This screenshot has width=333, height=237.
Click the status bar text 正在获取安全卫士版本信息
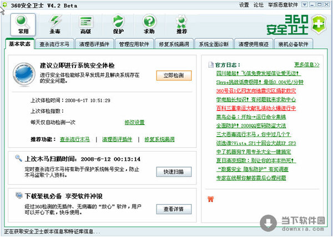tap(52, 231)
